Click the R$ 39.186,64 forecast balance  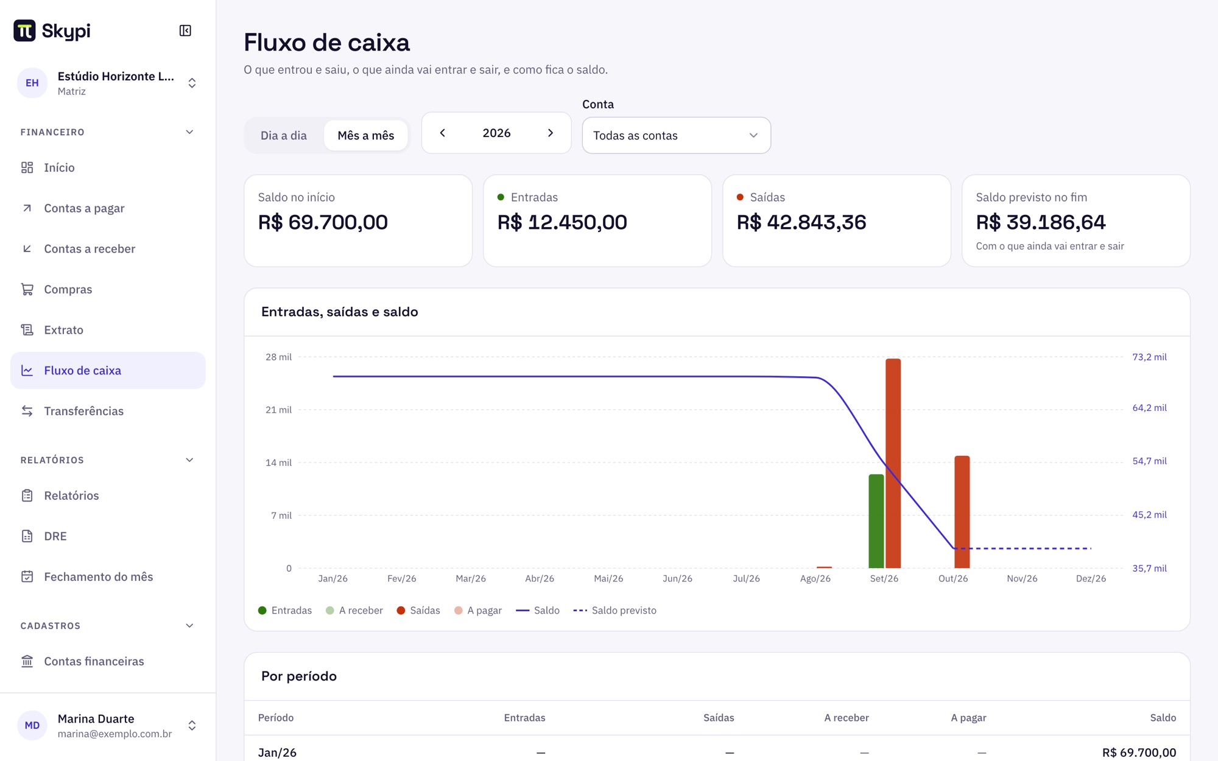(x=1041, y=222)
